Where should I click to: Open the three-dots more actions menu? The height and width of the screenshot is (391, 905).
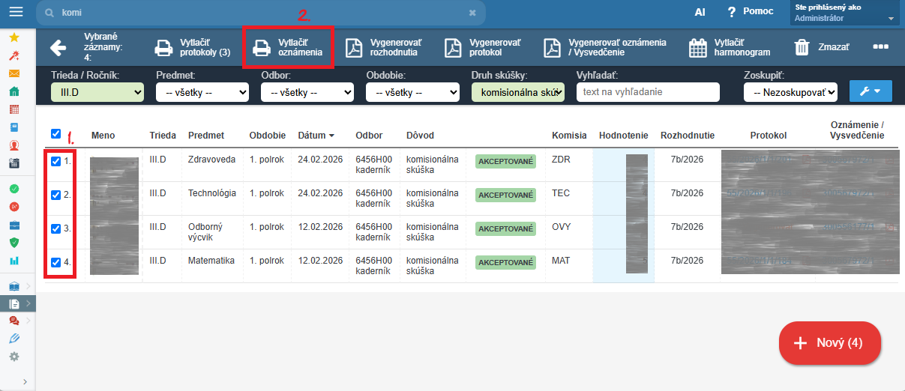click(880, 46)
